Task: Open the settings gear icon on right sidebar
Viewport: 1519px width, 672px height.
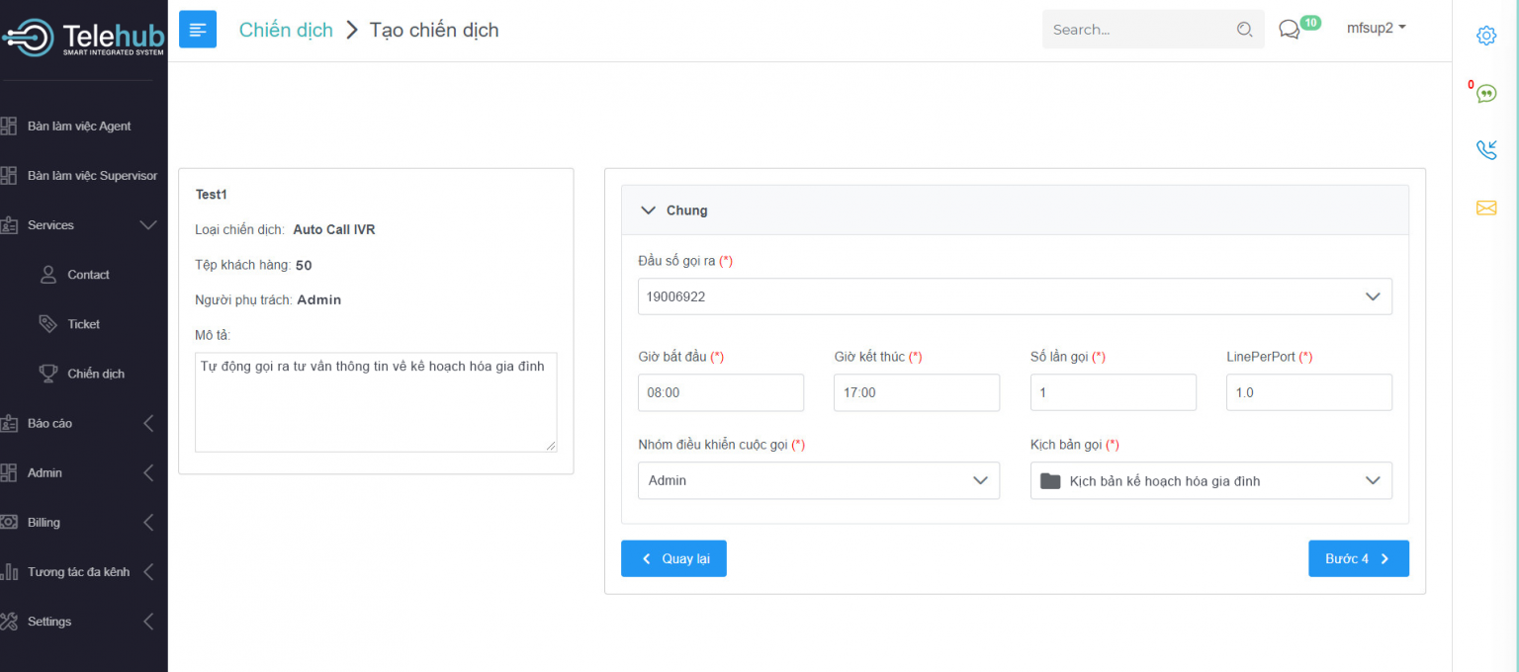Action: tap(1486, 35)
